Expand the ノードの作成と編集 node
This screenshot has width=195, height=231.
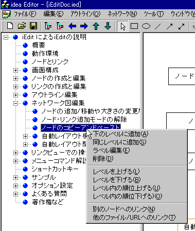click(15, 78)
